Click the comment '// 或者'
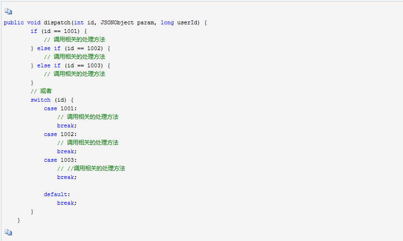The width and height of the screenshot is (403, 241). pos(41,91)
